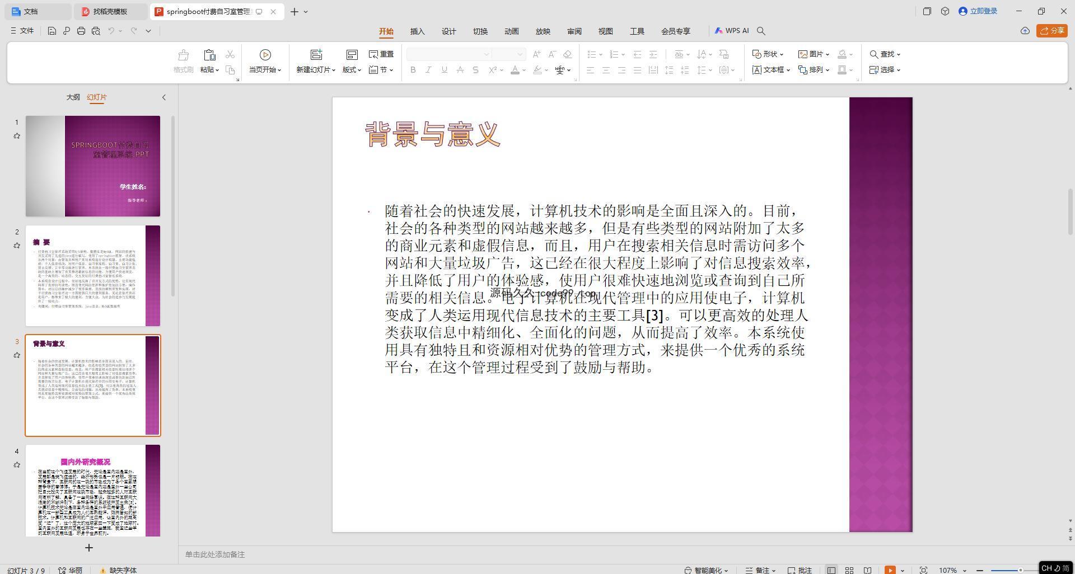Click the New Slide (新建幻灯片) icon

316,55
